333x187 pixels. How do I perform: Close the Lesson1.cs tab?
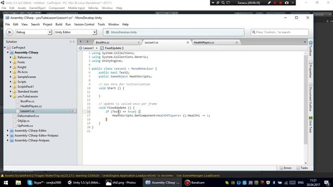coord(188,43)
